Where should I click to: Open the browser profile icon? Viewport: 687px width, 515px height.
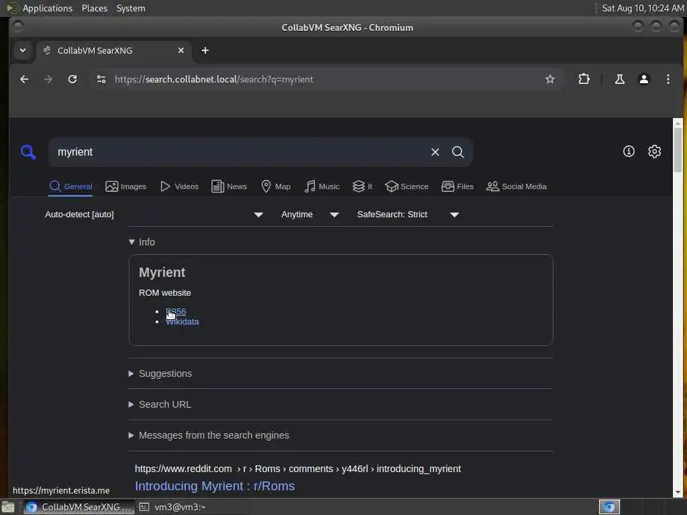pyautogui.click(x=643, y=79)
